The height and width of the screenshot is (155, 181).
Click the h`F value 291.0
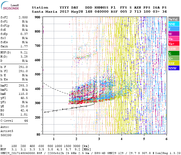[23, 67]
